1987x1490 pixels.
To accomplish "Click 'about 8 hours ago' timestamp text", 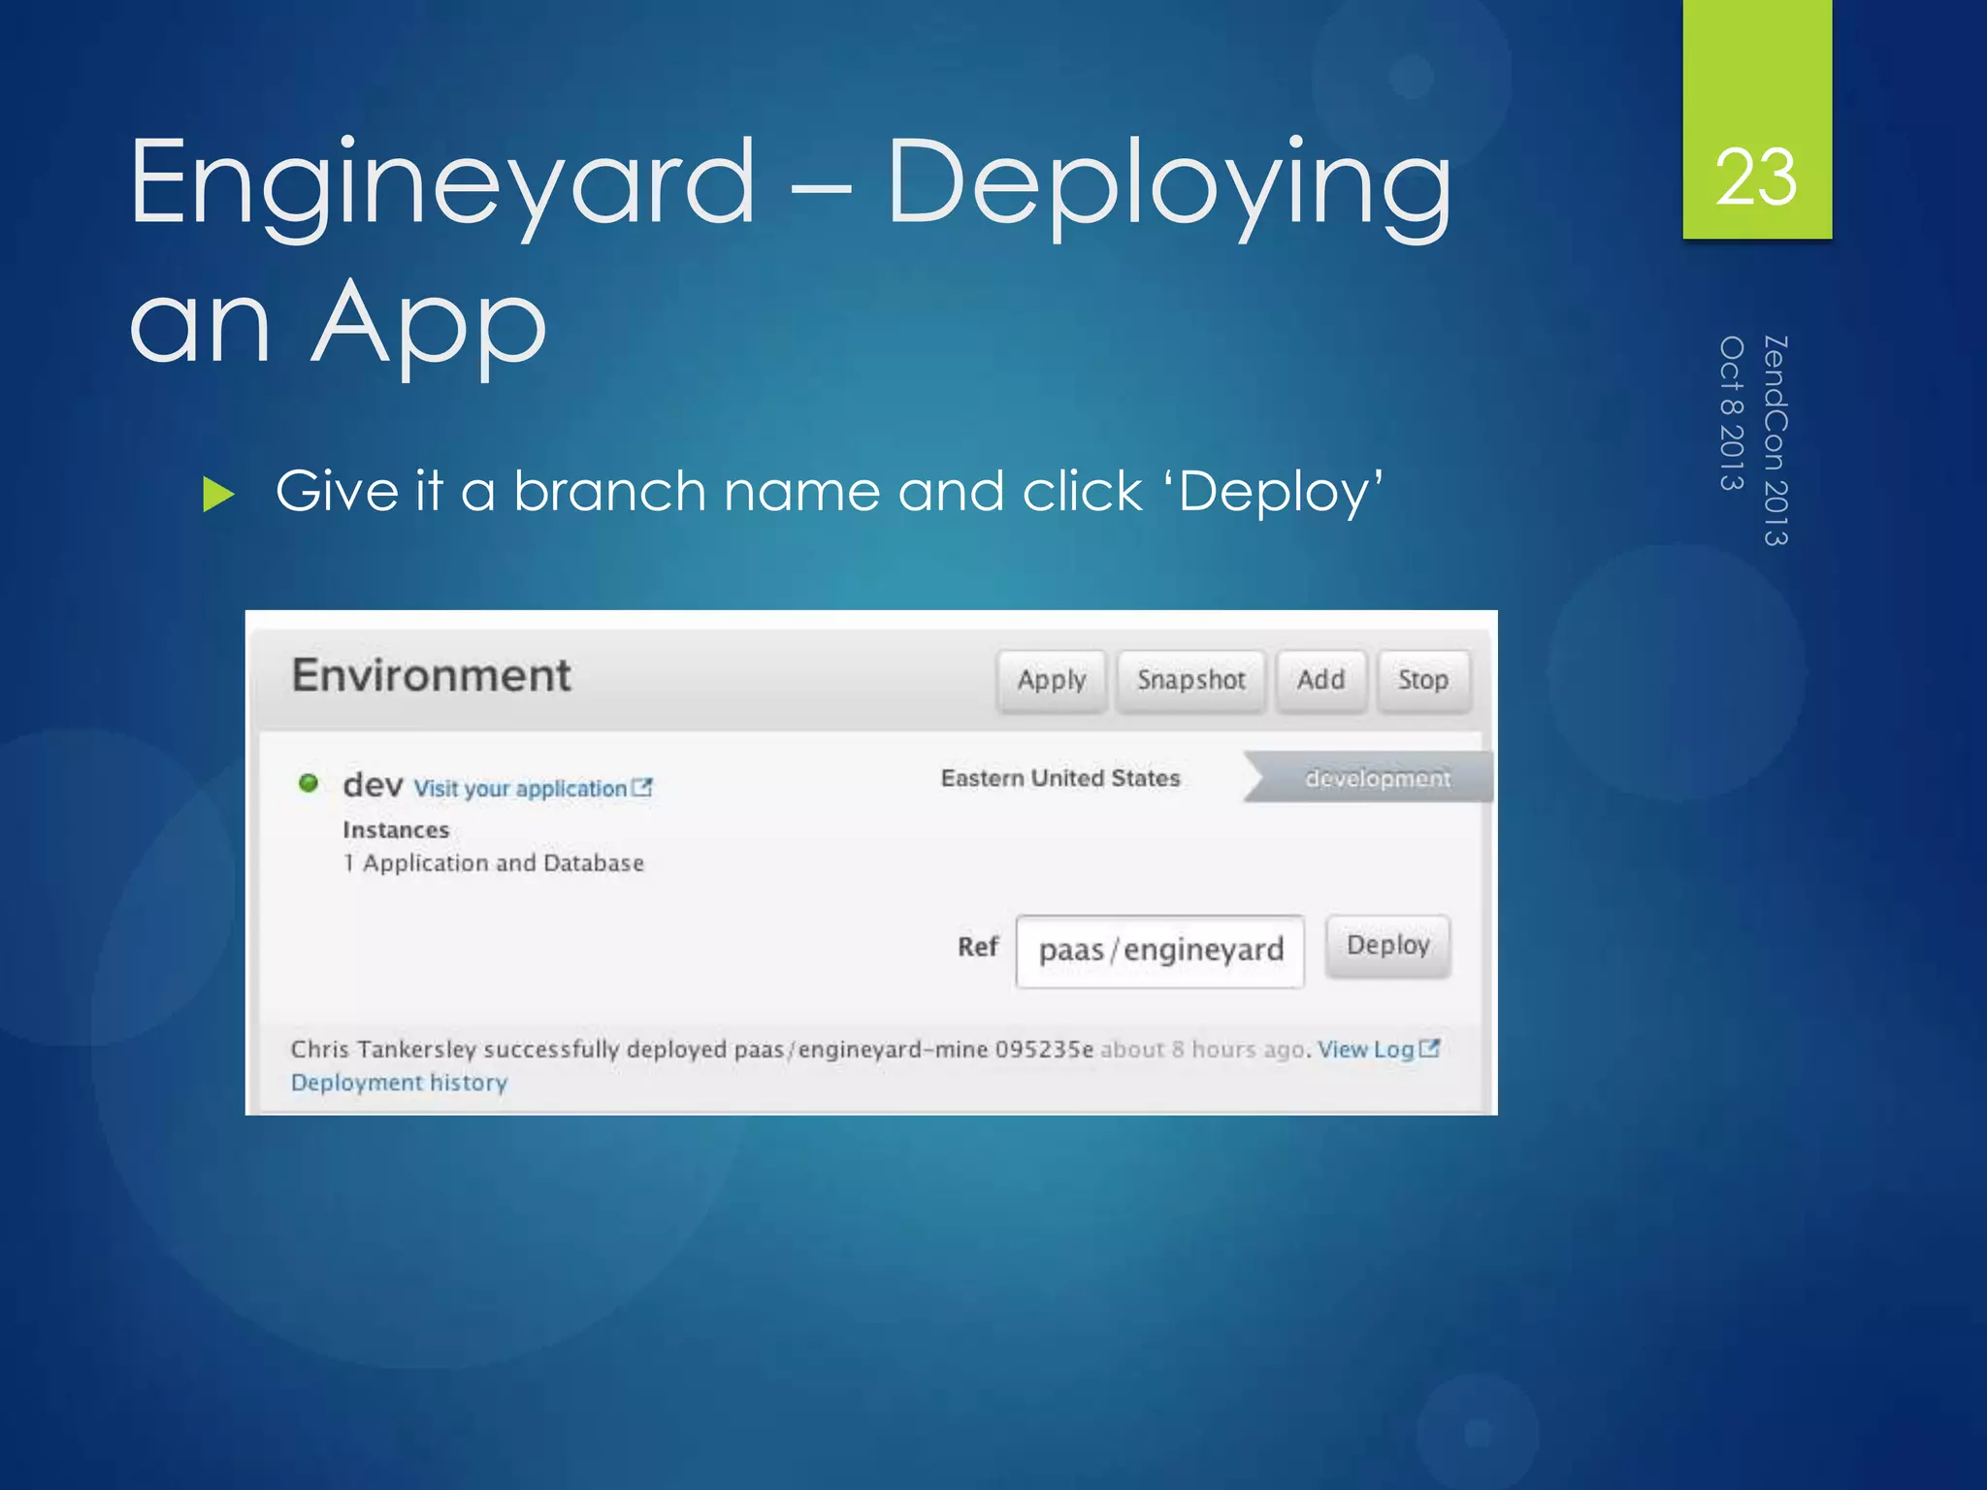I will click(1201, 1050).
